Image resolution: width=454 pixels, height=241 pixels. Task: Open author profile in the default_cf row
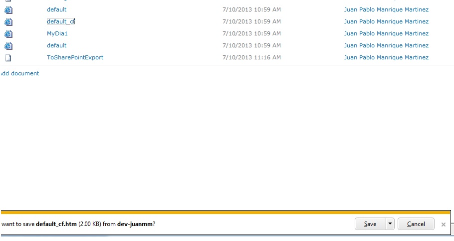tap(386, 21)
